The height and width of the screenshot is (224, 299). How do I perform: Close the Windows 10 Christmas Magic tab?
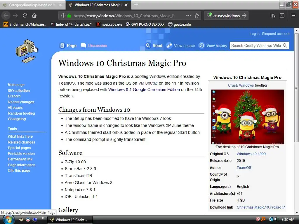pyautogui.click(x=126, y=5)
